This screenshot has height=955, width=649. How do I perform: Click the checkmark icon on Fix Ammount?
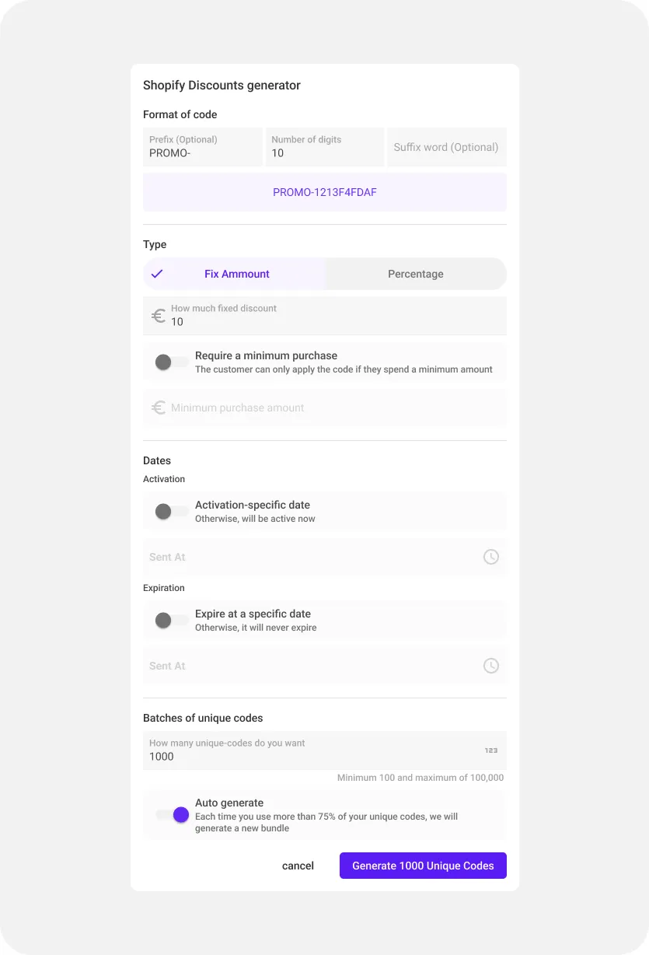pyautogui.click(x=157, y=274)
